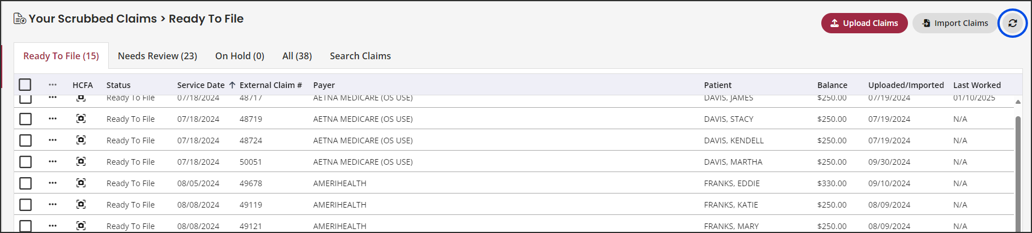Open the Search Claims tab
Viewport: 1032px width, 233px height.
pos(360,56)
